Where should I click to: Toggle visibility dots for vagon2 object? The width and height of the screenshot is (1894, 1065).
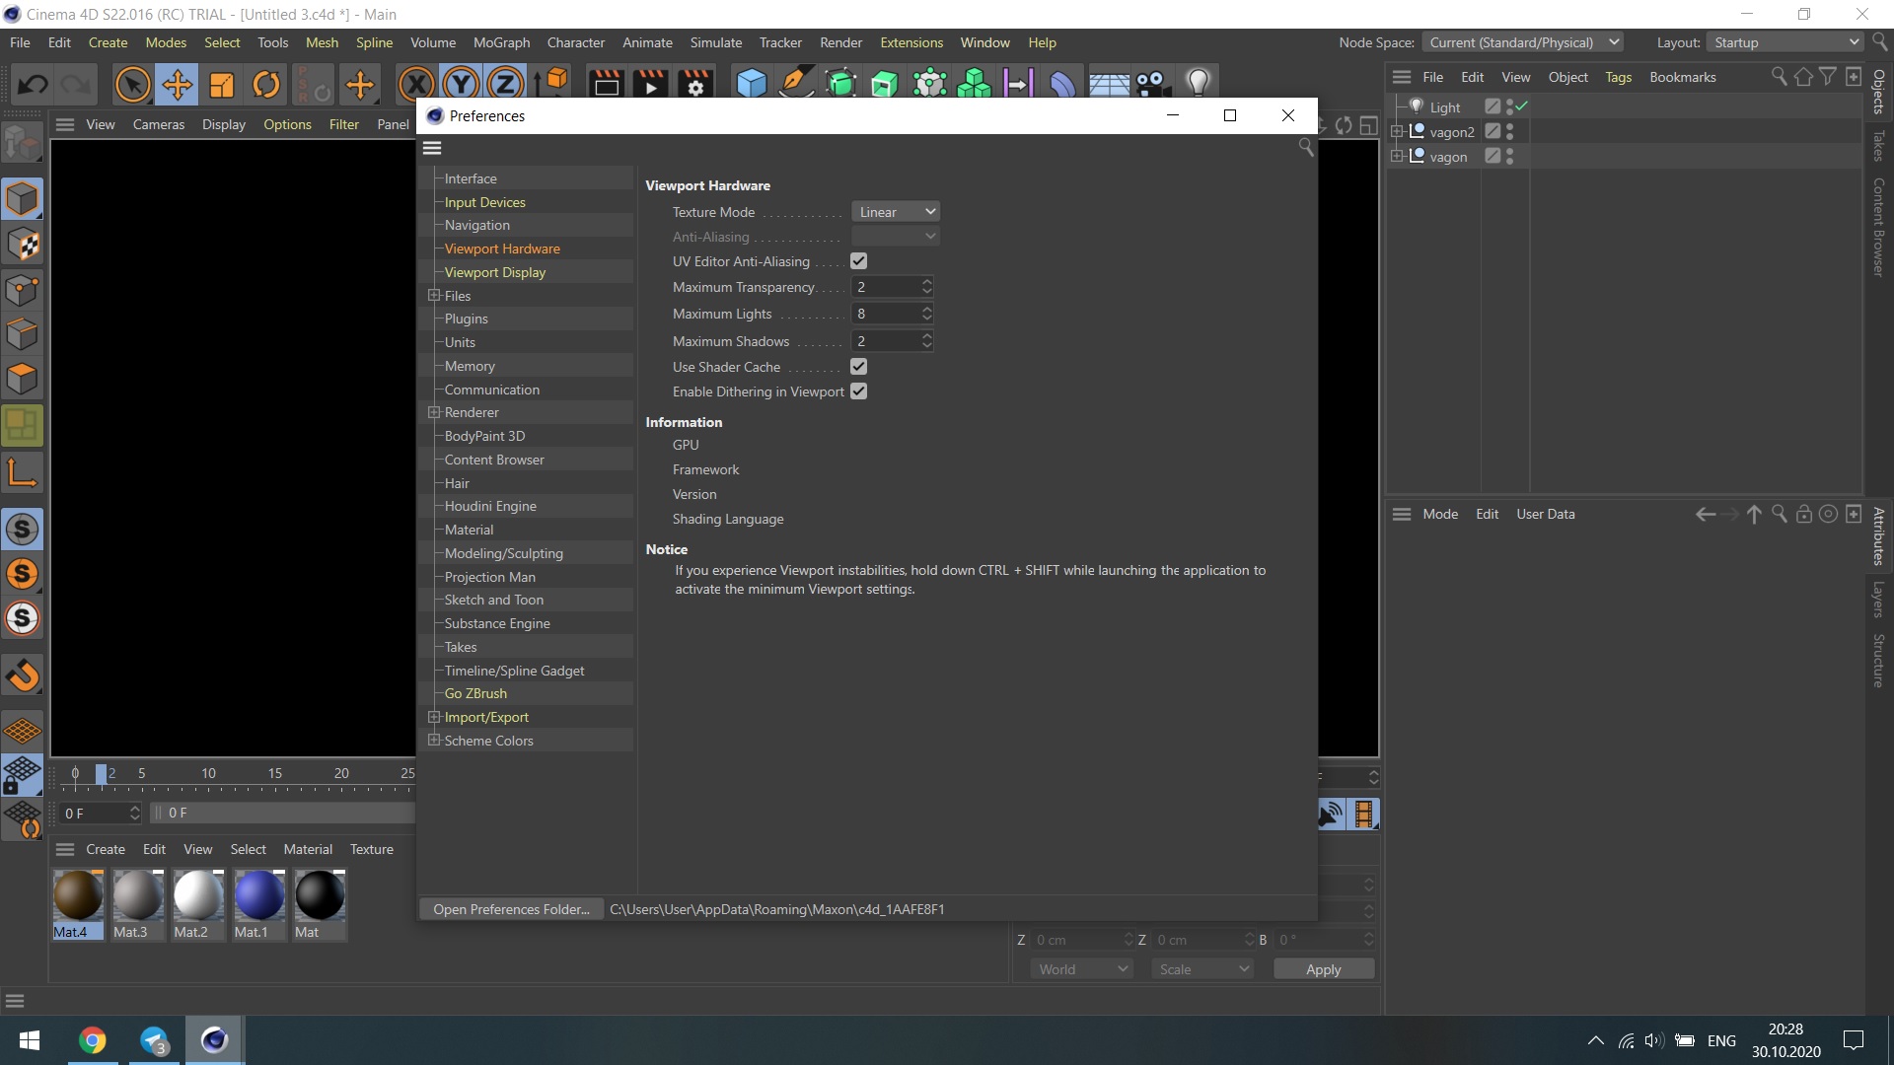[1509, 132]
